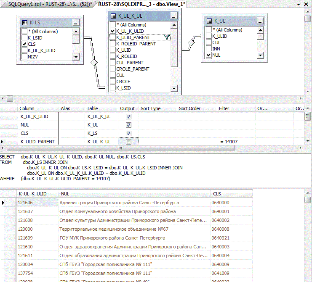Viewport: 312px width, 282px height.
Task: Toggle Output checkbox for CLS criteria row
Action: click(128, 133)
